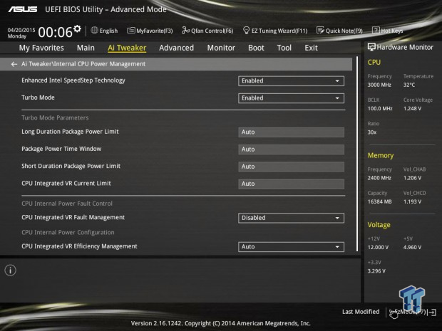442x331 pixels.
Task: Click Ai Tweaker\Internal CPU Power Management breadcrumb
Action: point(83,64)
